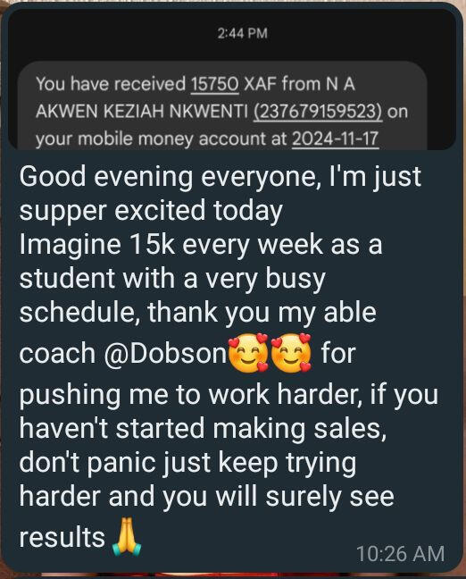Tap the underlined date 2024-11-17
Viewport: 466px width, 579px height.
point(336,138)
